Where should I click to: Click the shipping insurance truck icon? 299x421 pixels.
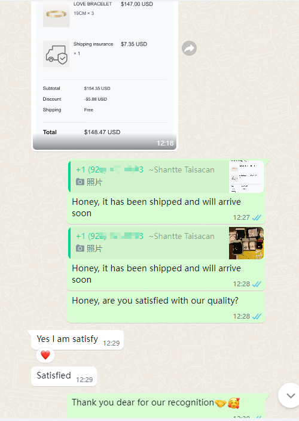tap(56, 54)
